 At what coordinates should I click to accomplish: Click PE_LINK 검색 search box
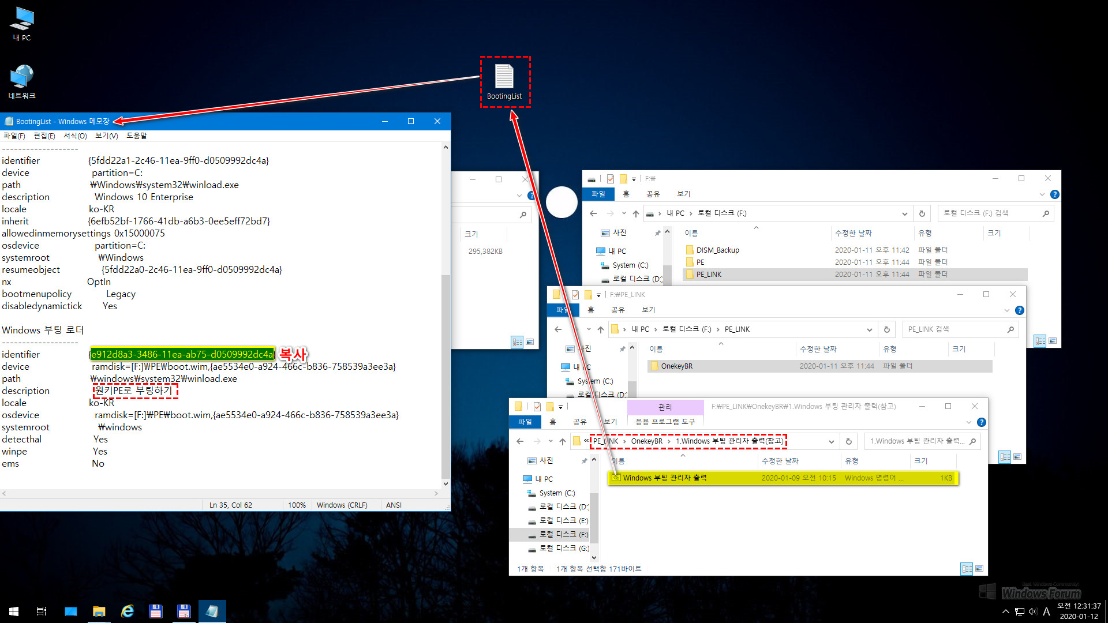[960, 329]
